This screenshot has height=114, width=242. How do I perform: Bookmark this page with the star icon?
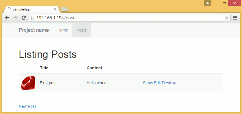[227, 18]
